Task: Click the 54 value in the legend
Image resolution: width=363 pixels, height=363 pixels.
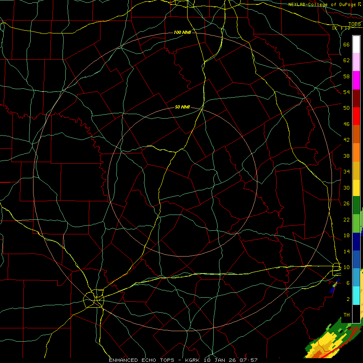Action: pyautogui.click(x=346, y=92)
